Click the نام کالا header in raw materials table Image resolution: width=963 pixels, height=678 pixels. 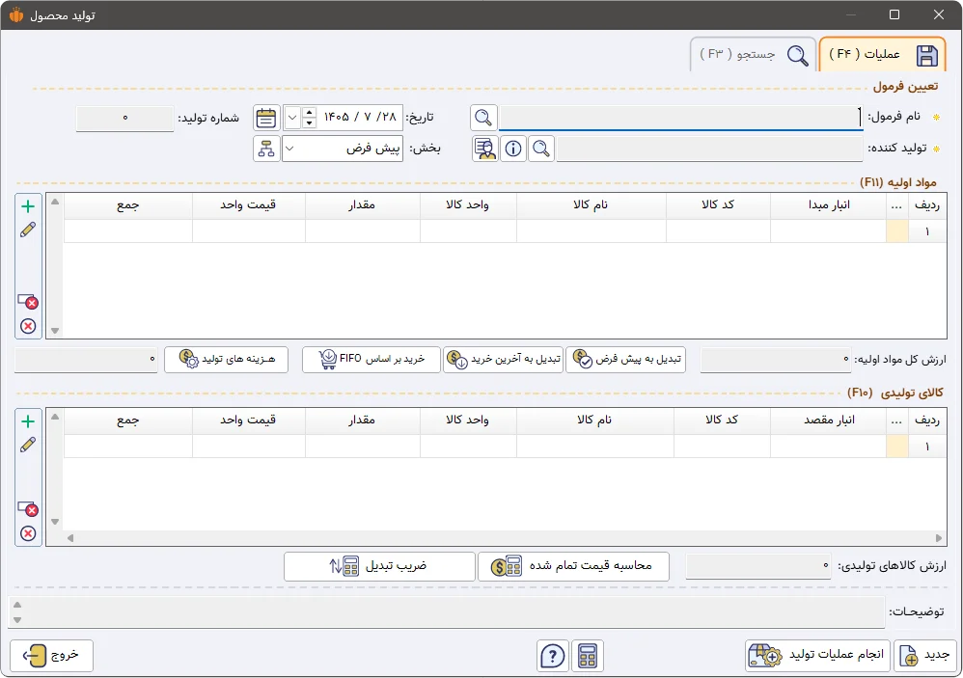pos(591,204)
